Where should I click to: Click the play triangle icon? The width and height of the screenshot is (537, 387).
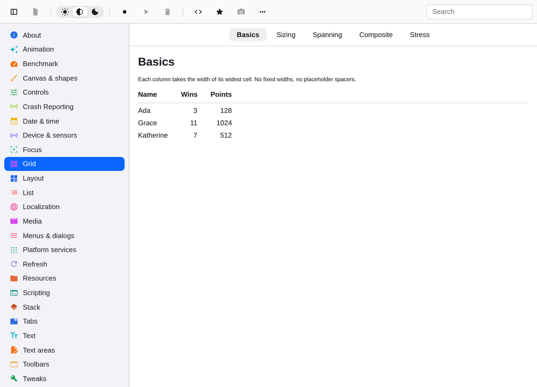(x=146, y=12)
